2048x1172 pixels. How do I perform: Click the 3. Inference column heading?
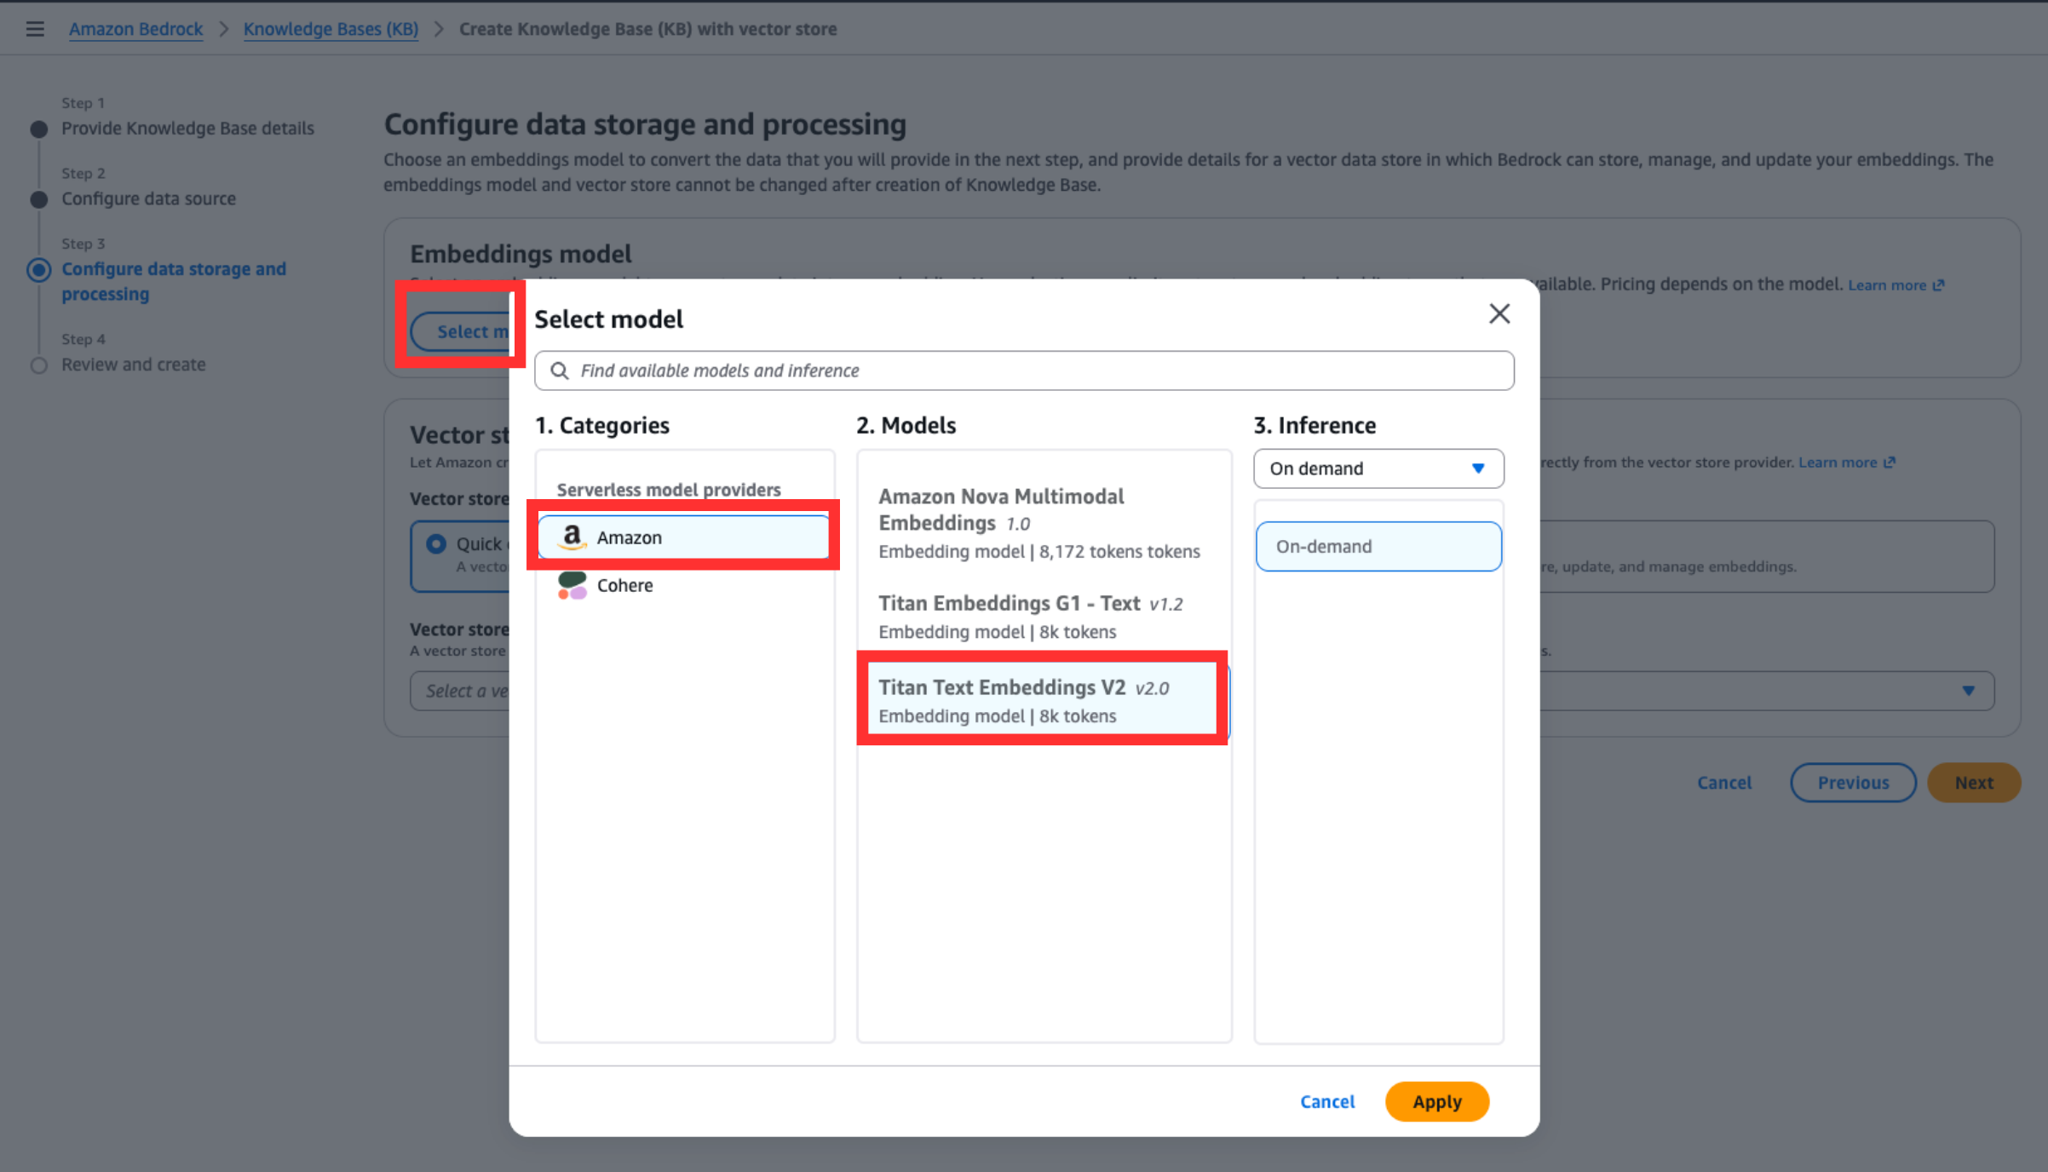pyautogui.click(x=1315, y=425)
